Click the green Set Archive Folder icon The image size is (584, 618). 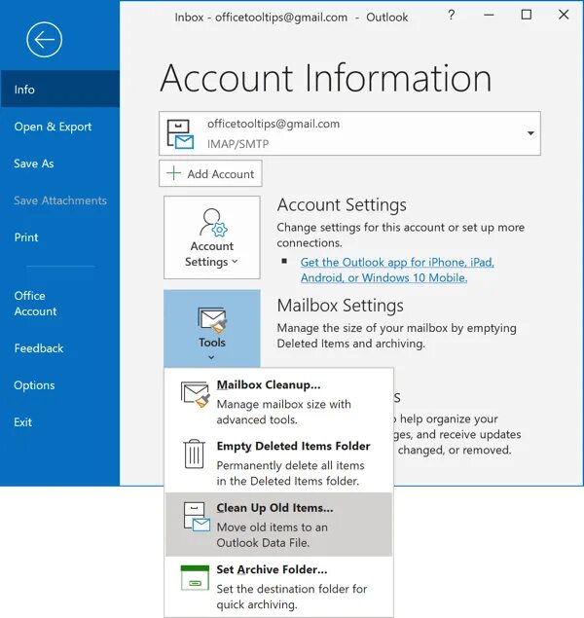coord(195,578)
